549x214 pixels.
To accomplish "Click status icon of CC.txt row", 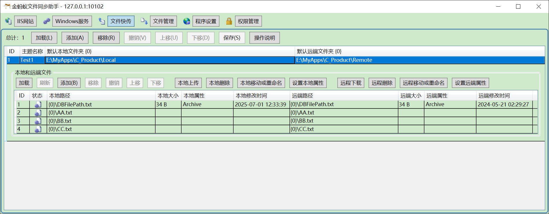I will (x=38, y=129).
